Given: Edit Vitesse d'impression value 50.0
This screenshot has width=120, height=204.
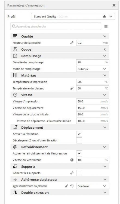Looking at the screenshot, I should click(x=93, y=101).
